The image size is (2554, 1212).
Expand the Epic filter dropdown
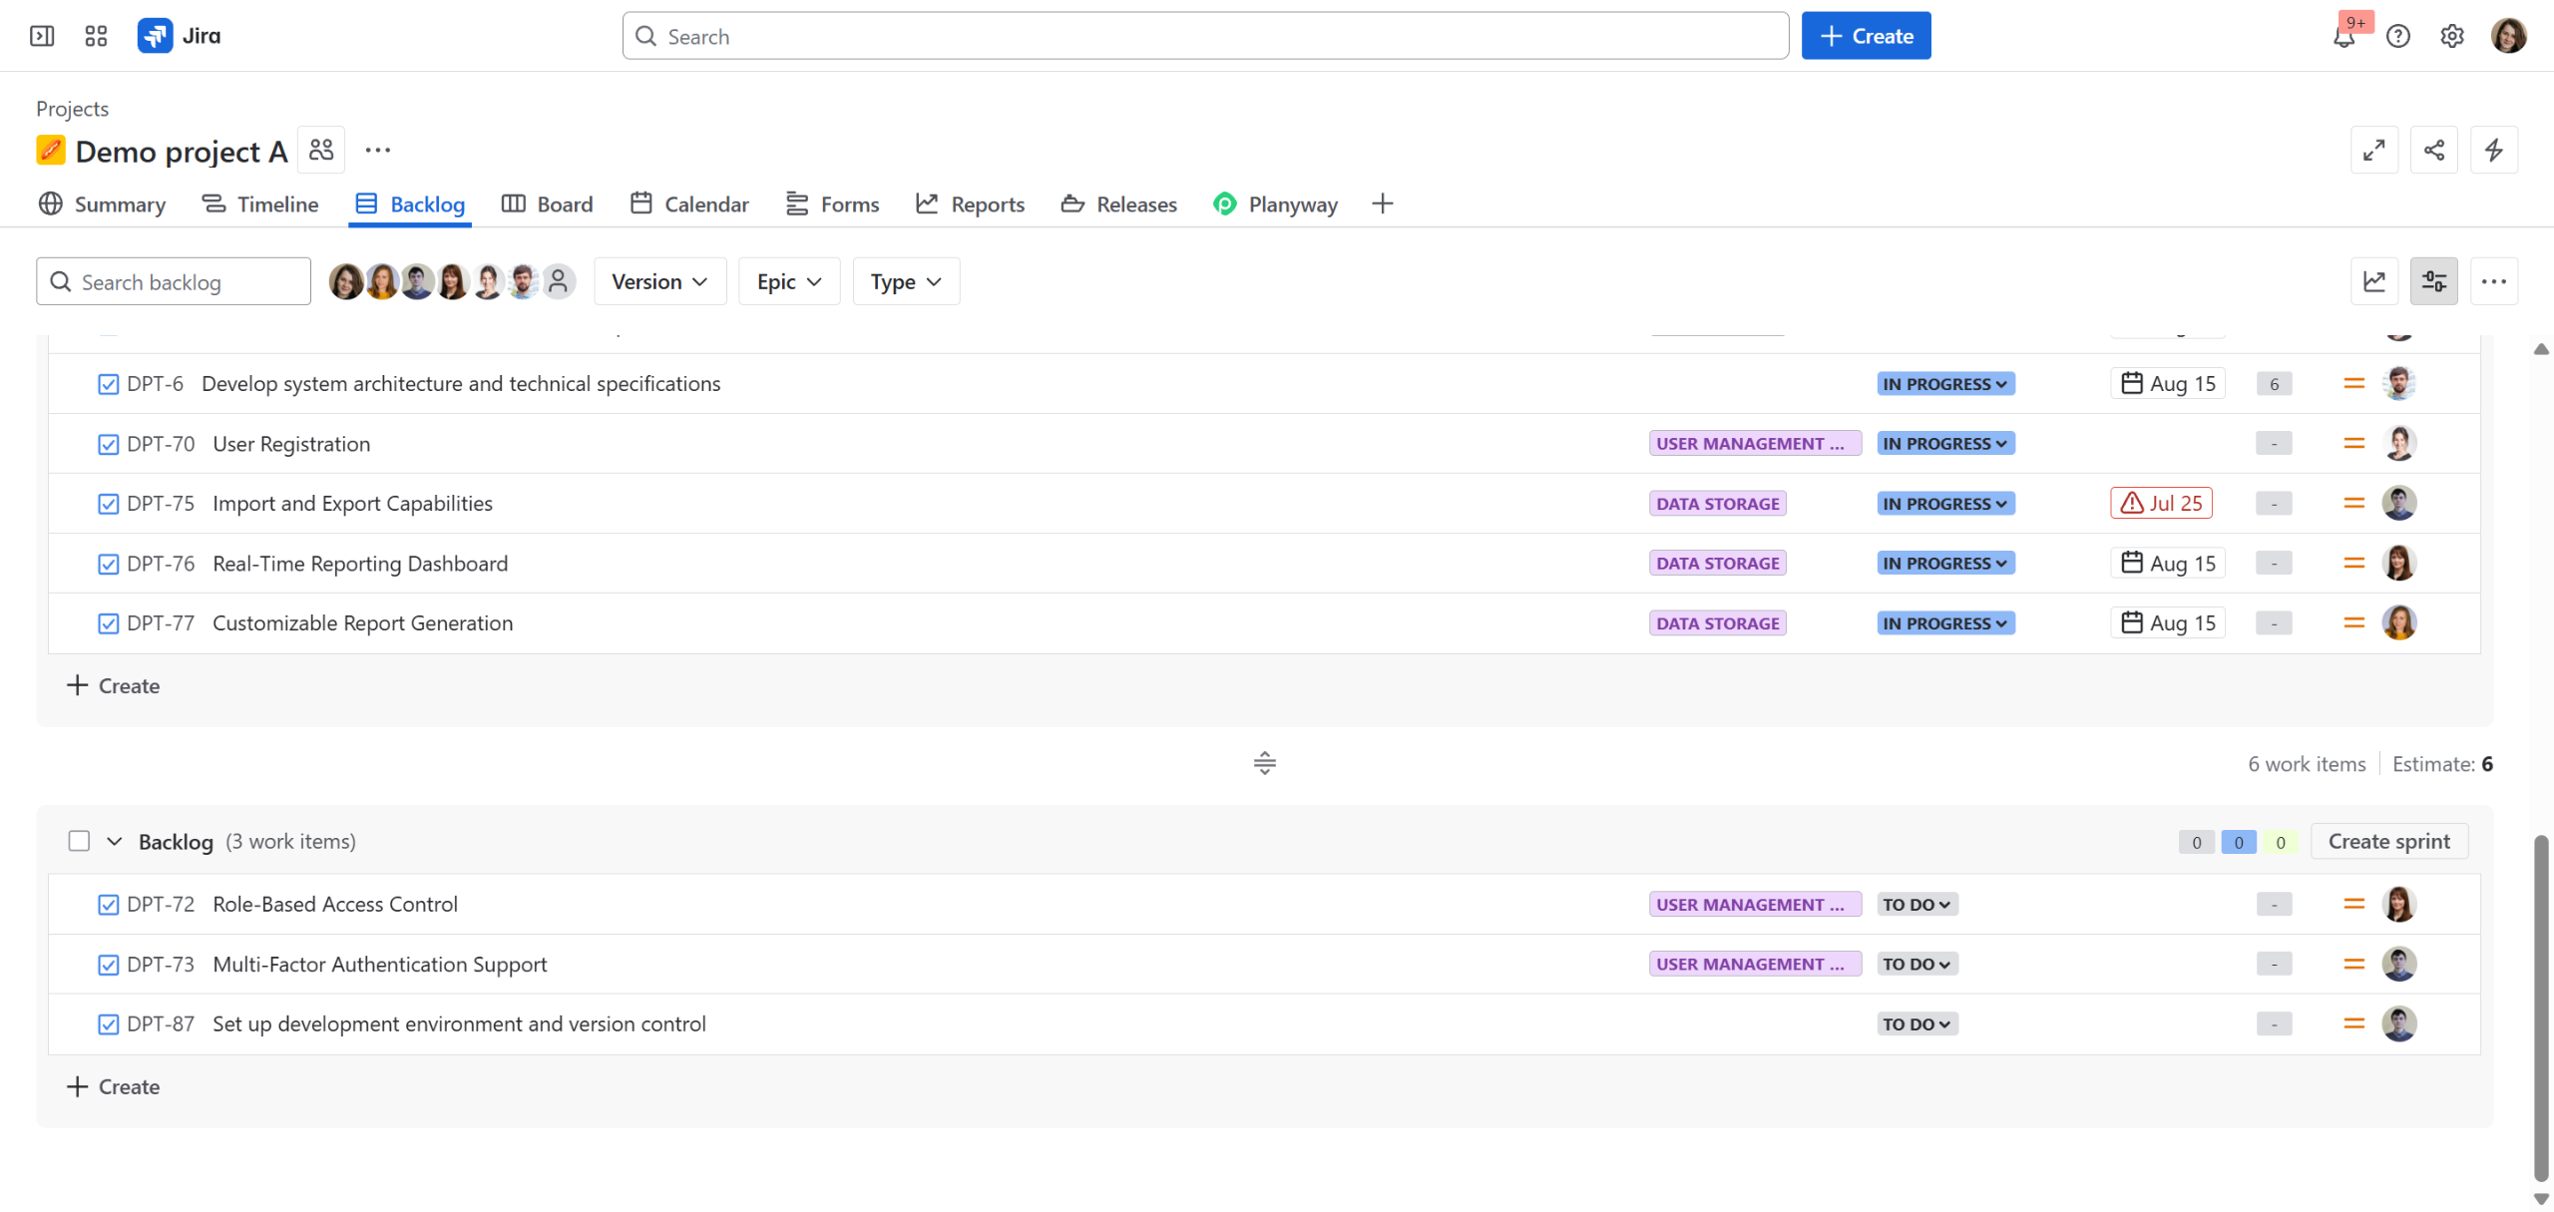788,281
